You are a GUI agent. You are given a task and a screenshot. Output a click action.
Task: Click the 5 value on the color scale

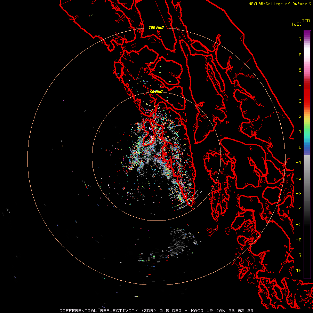(300, 70)
